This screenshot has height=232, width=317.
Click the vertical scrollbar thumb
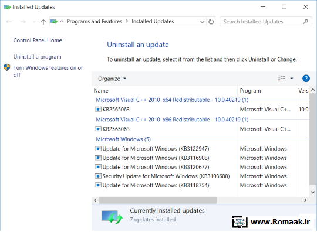pyautogui.click(x=313, y=139)
